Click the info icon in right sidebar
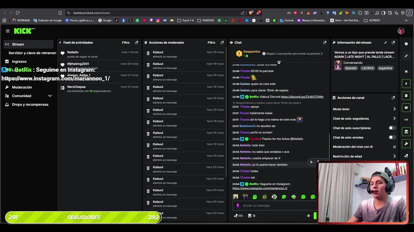 click(406, 44)
